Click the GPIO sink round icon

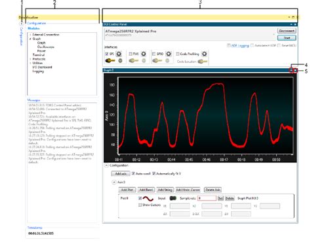(167, 60)
